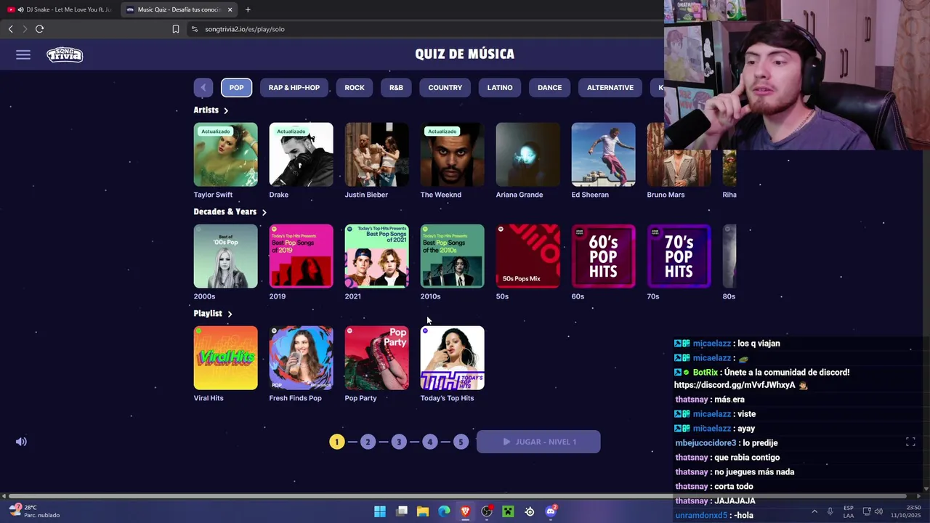This screenshot has width=930, height=523.
Task: Click the JUGAR - NIVEL 1 button
Action: [x=538, y=442]
